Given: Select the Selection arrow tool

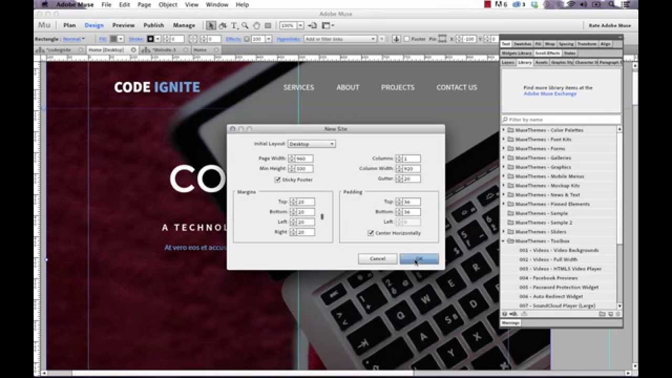Looking at the screenshot, I should 211,25.
